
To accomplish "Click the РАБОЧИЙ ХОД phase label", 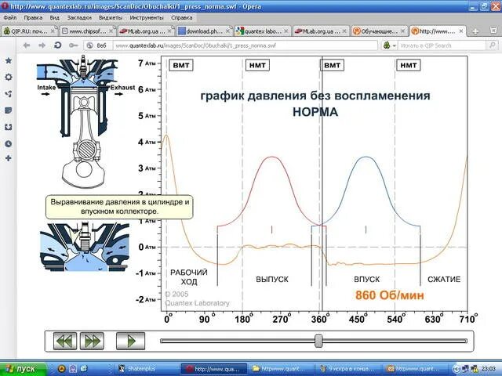I will click(189, 277).
